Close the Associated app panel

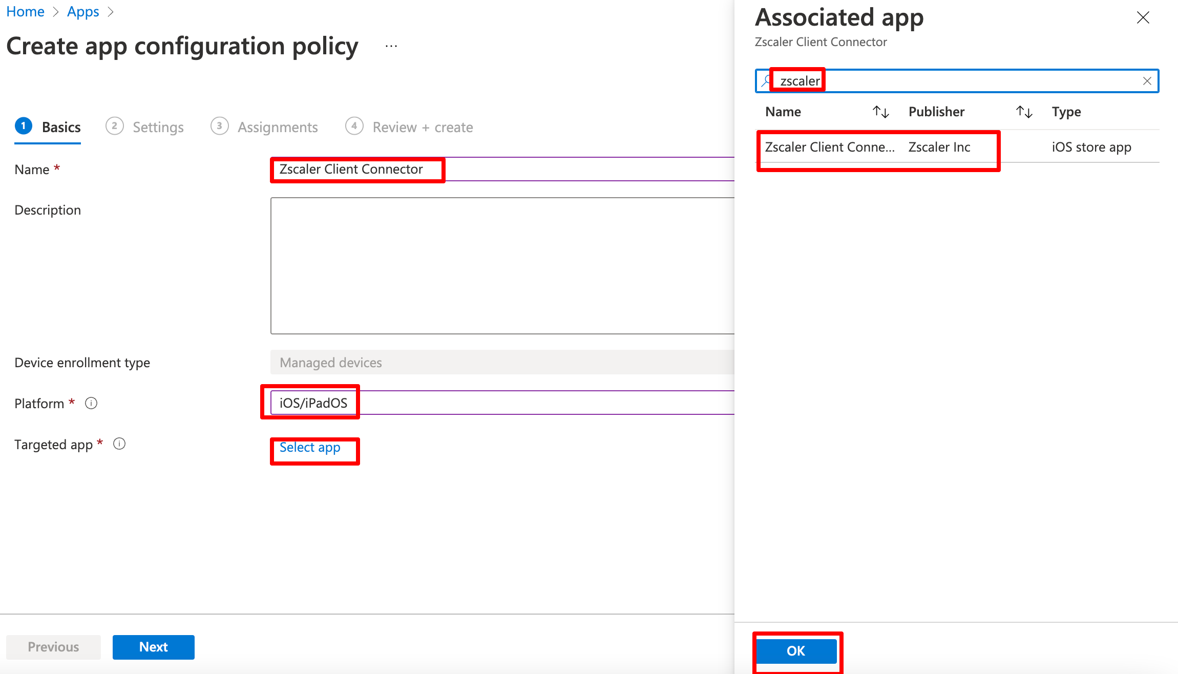1143,17
